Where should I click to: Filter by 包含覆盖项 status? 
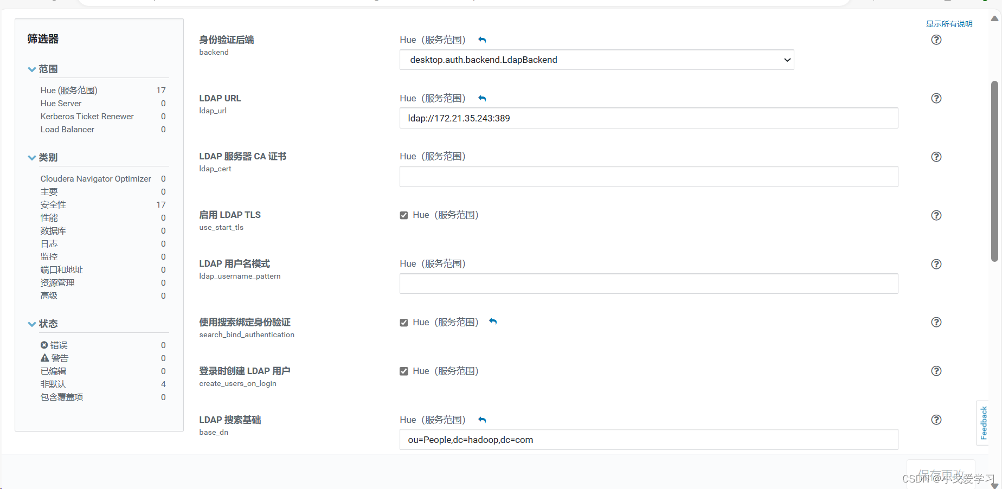[62, 397]
